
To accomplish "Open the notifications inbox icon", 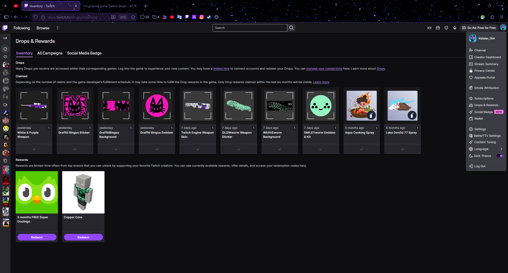I will [x=438, y=28].
